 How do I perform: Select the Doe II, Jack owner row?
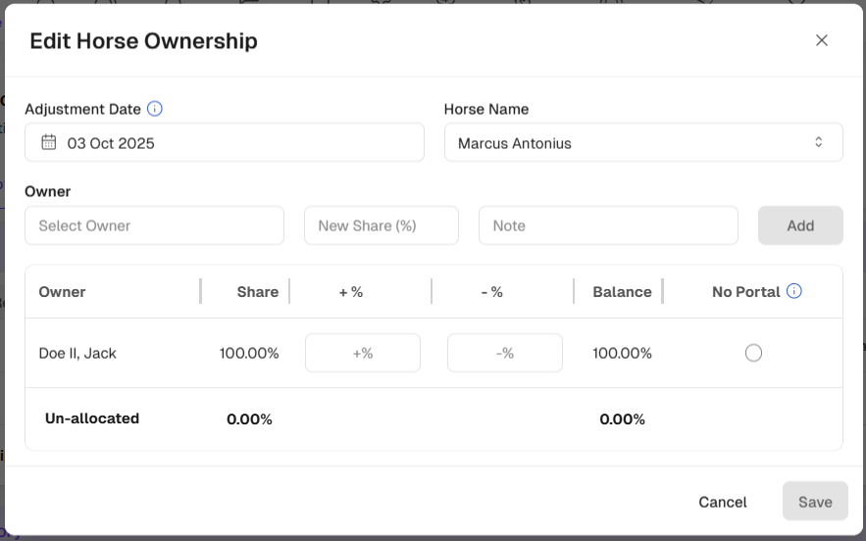77,353
